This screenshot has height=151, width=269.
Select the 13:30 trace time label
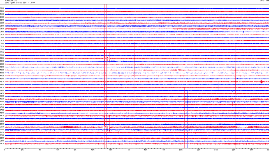point(2,88)
